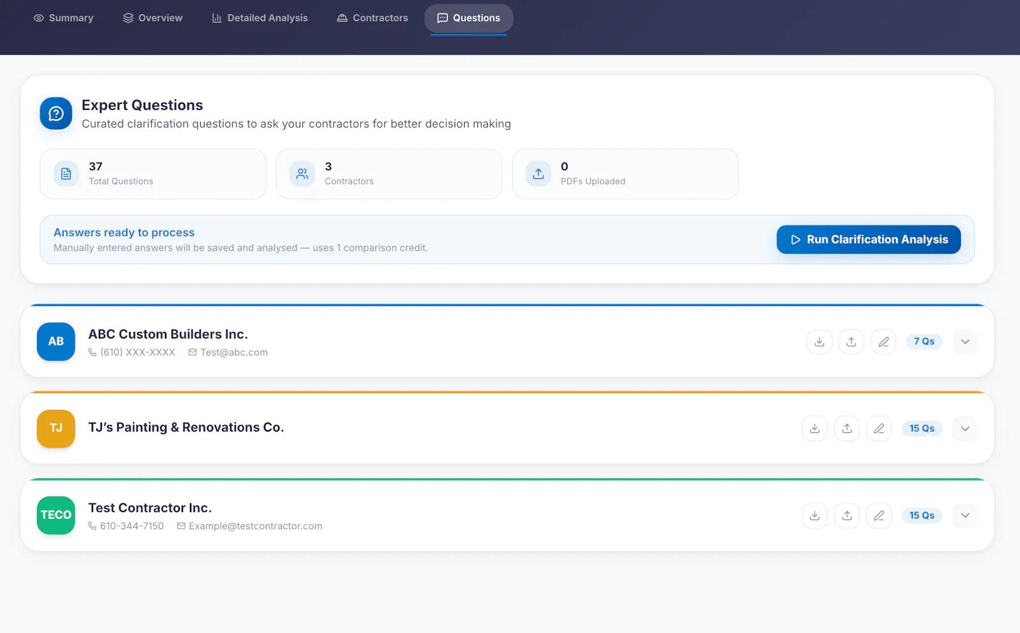Screen dimensions: 1020x633
Task: Click the 15 Qs badge for TJ's Painting
Action: (922, 428)
